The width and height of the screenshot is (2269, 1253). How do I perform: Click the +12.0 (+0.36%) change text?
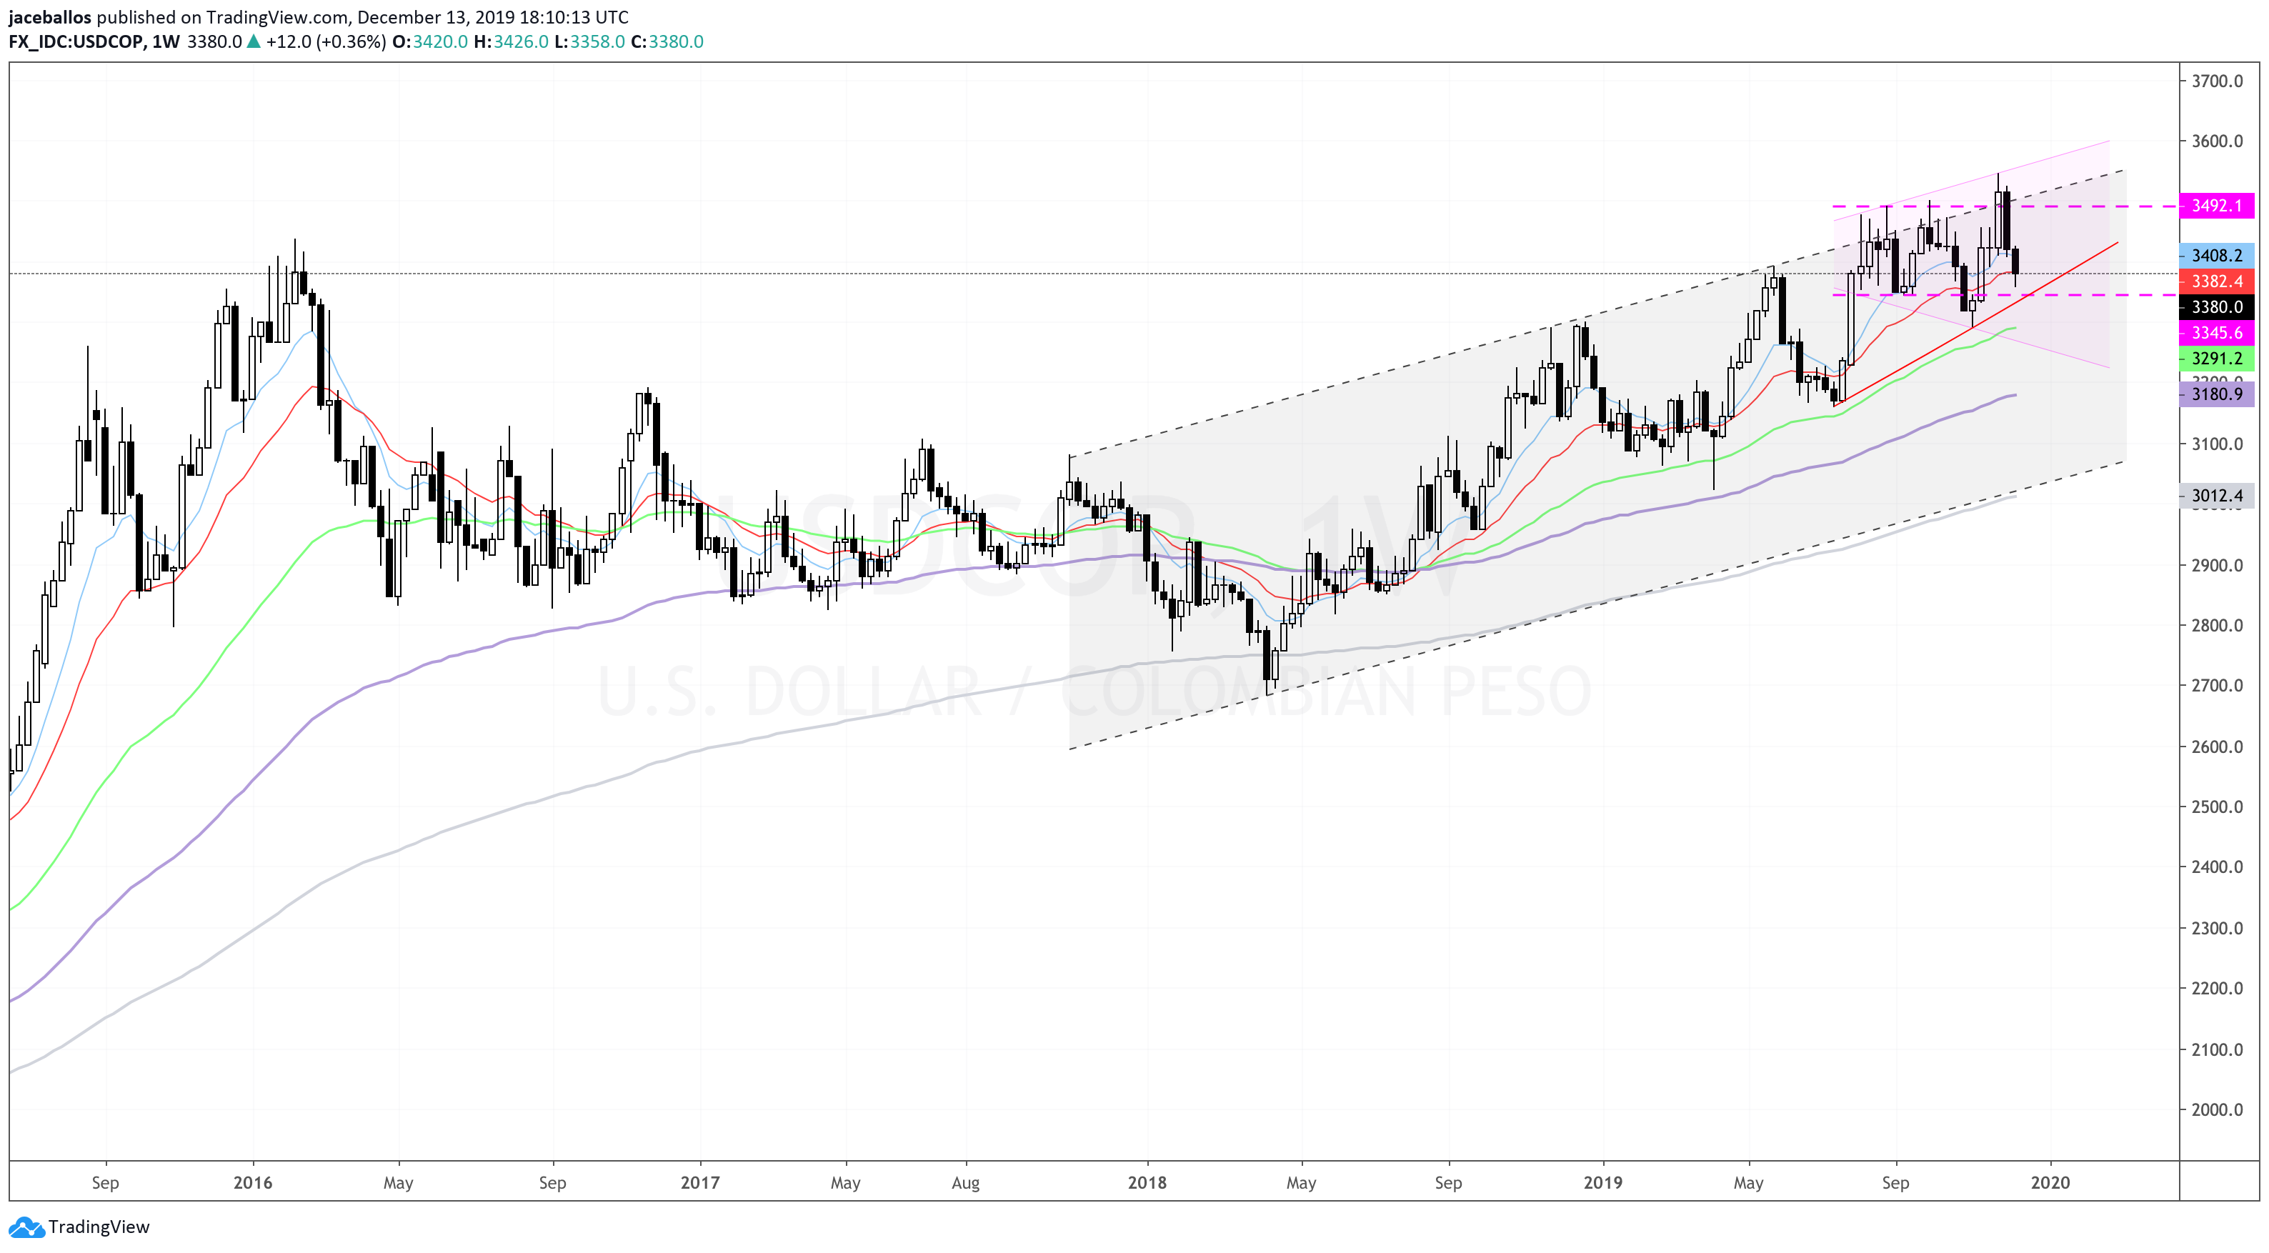326,41
